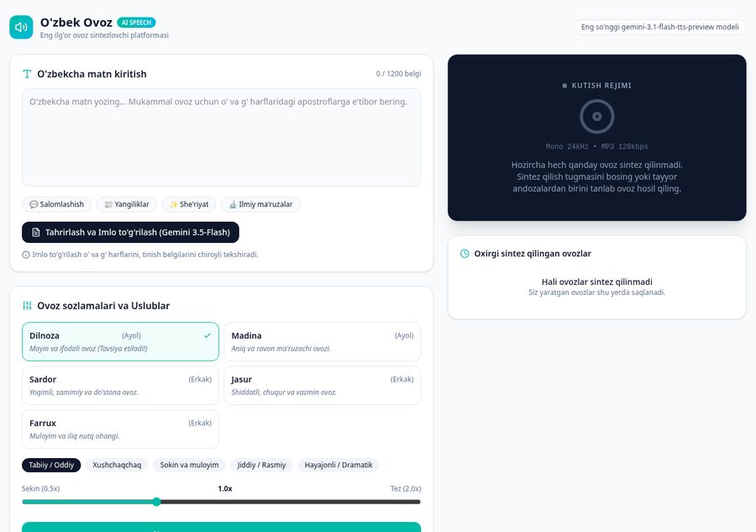Viewport: 756px width, 532px height.
Task: Click the Ilmiy ma'ruzalar template chip
Action: (261, 204)
